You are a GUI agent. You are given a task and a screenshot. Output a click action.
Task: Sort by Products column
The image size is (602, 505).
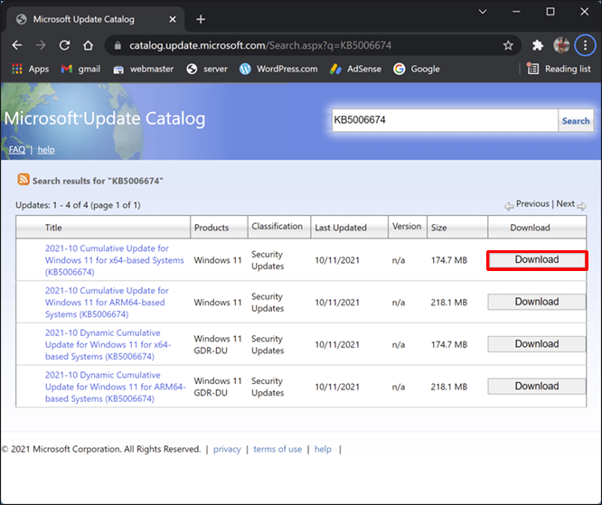coord(212,228)
